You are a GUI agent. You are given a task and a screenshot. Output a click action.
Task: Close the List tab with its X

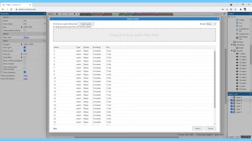(x=117, y=14)
